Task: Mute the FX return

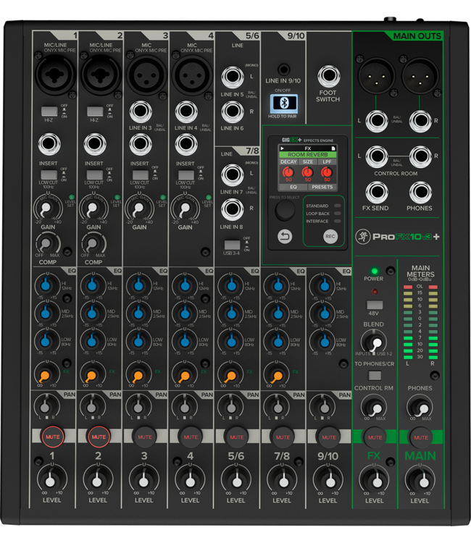Action: pos(375,437)
